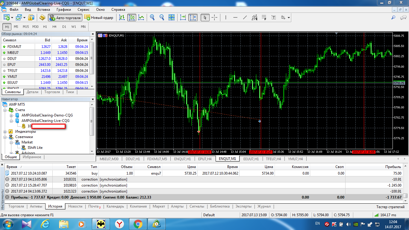Open the Файл menu

pos(14,10)
